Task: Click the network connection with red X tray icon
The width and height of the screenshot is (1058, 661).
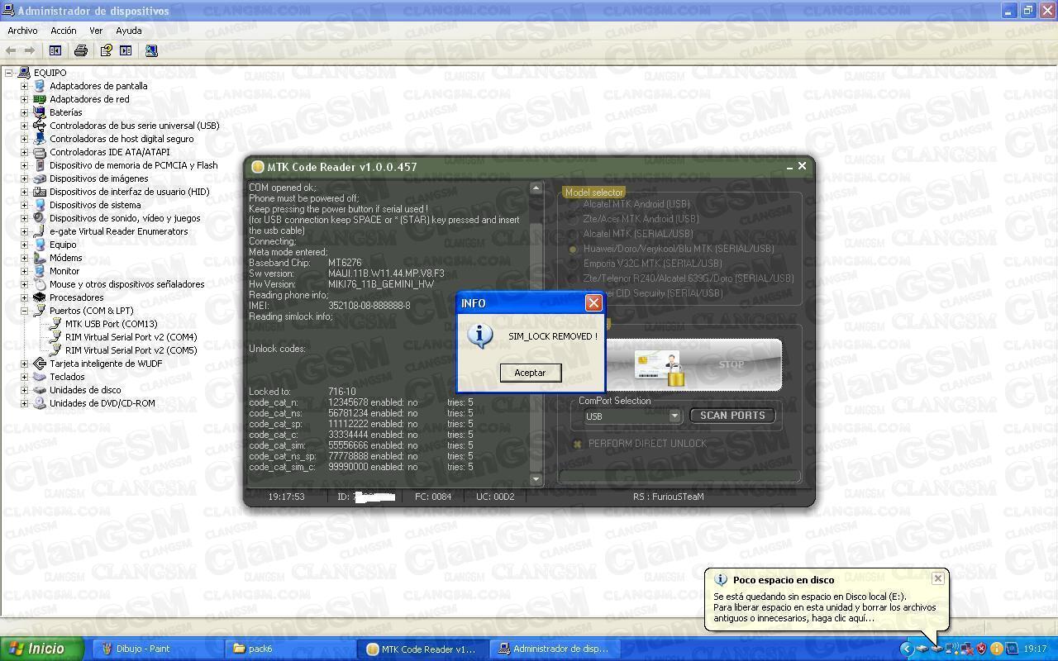Action: [966, 649]
